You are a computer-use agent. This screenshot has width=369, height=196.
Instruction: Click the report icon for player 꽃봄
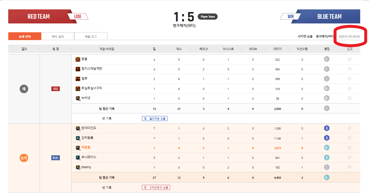[349, 59]
